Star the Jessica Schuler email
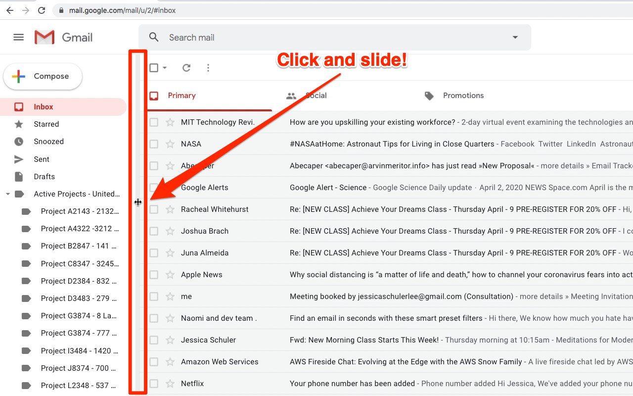633x396 pixels. [170, 340]
